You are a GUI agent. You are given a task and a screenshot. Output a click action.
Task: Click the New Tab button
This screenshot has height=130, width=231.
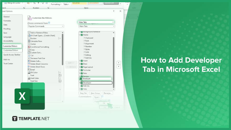pos(83,93)
